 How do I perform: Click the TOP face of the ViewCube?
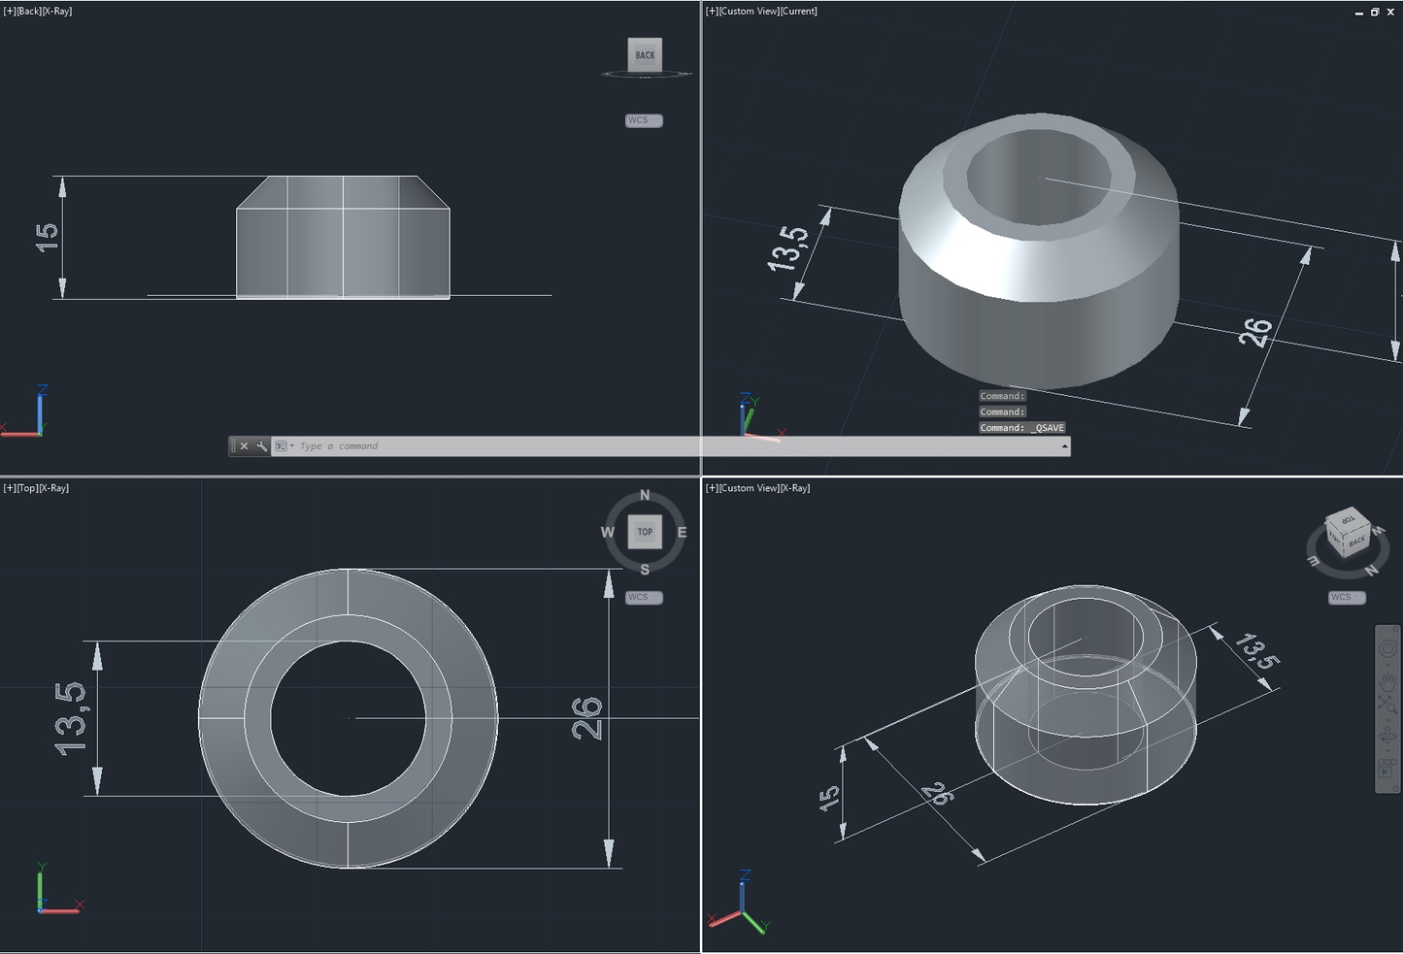645,532
